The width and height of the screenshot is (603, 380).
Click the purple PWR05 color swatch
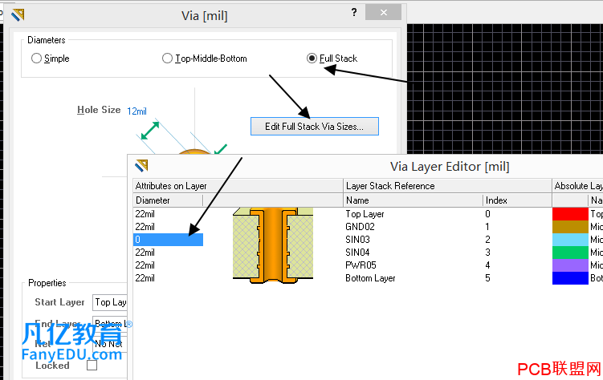click(x=570, y=265)
